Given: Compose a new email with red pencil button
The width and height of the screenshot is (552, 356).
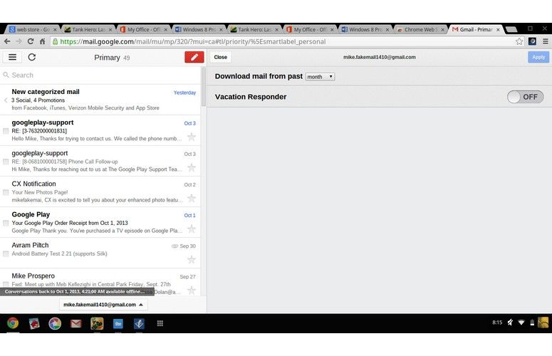Looking at the screenshot, I should click(x=194, y=57).
